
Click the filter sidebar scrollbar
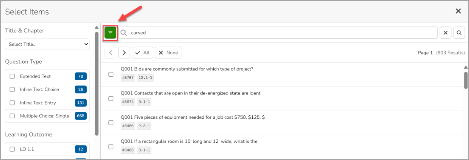pyautogui.click(x=97, y=83)
